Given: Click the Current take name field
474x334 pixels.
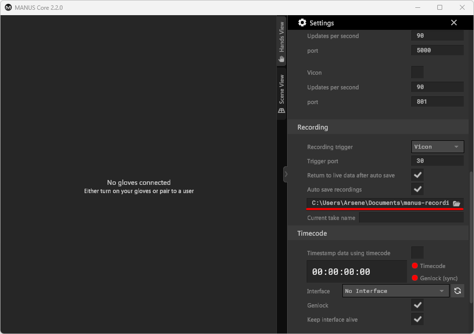Looking at the screenshot, I should tap(411, 218).
